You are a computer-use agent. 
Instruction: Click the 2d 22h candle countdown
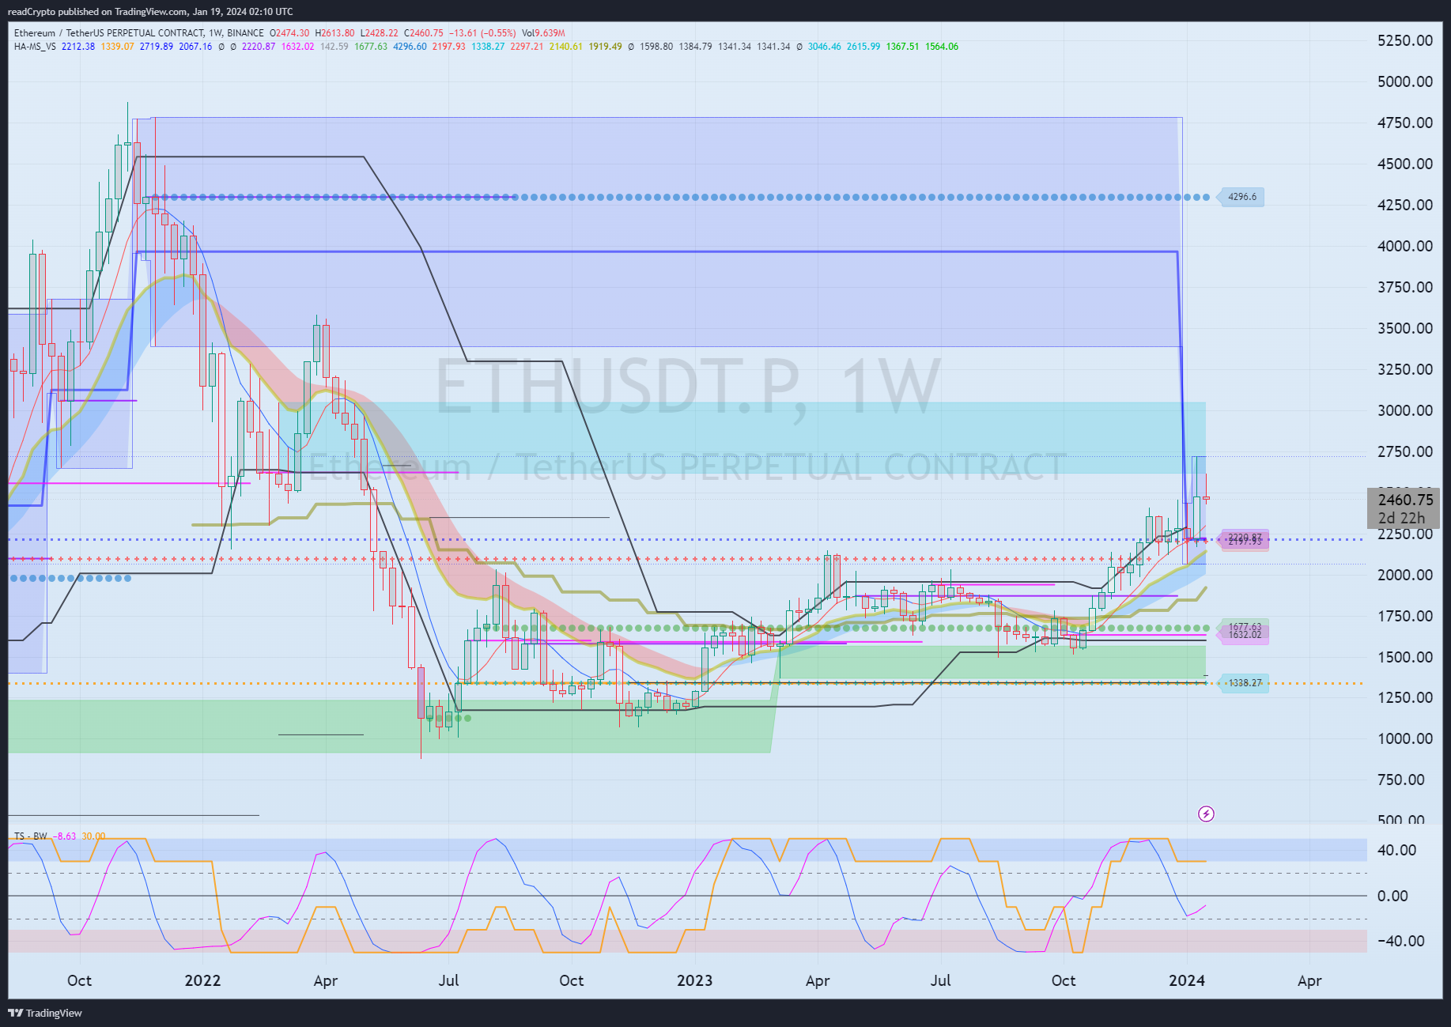(1401, 518)
